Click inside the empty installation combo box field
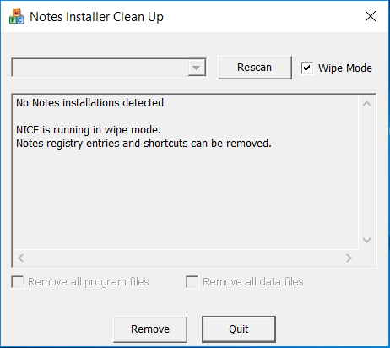390x348 pixels. click(x=100, y=68)
